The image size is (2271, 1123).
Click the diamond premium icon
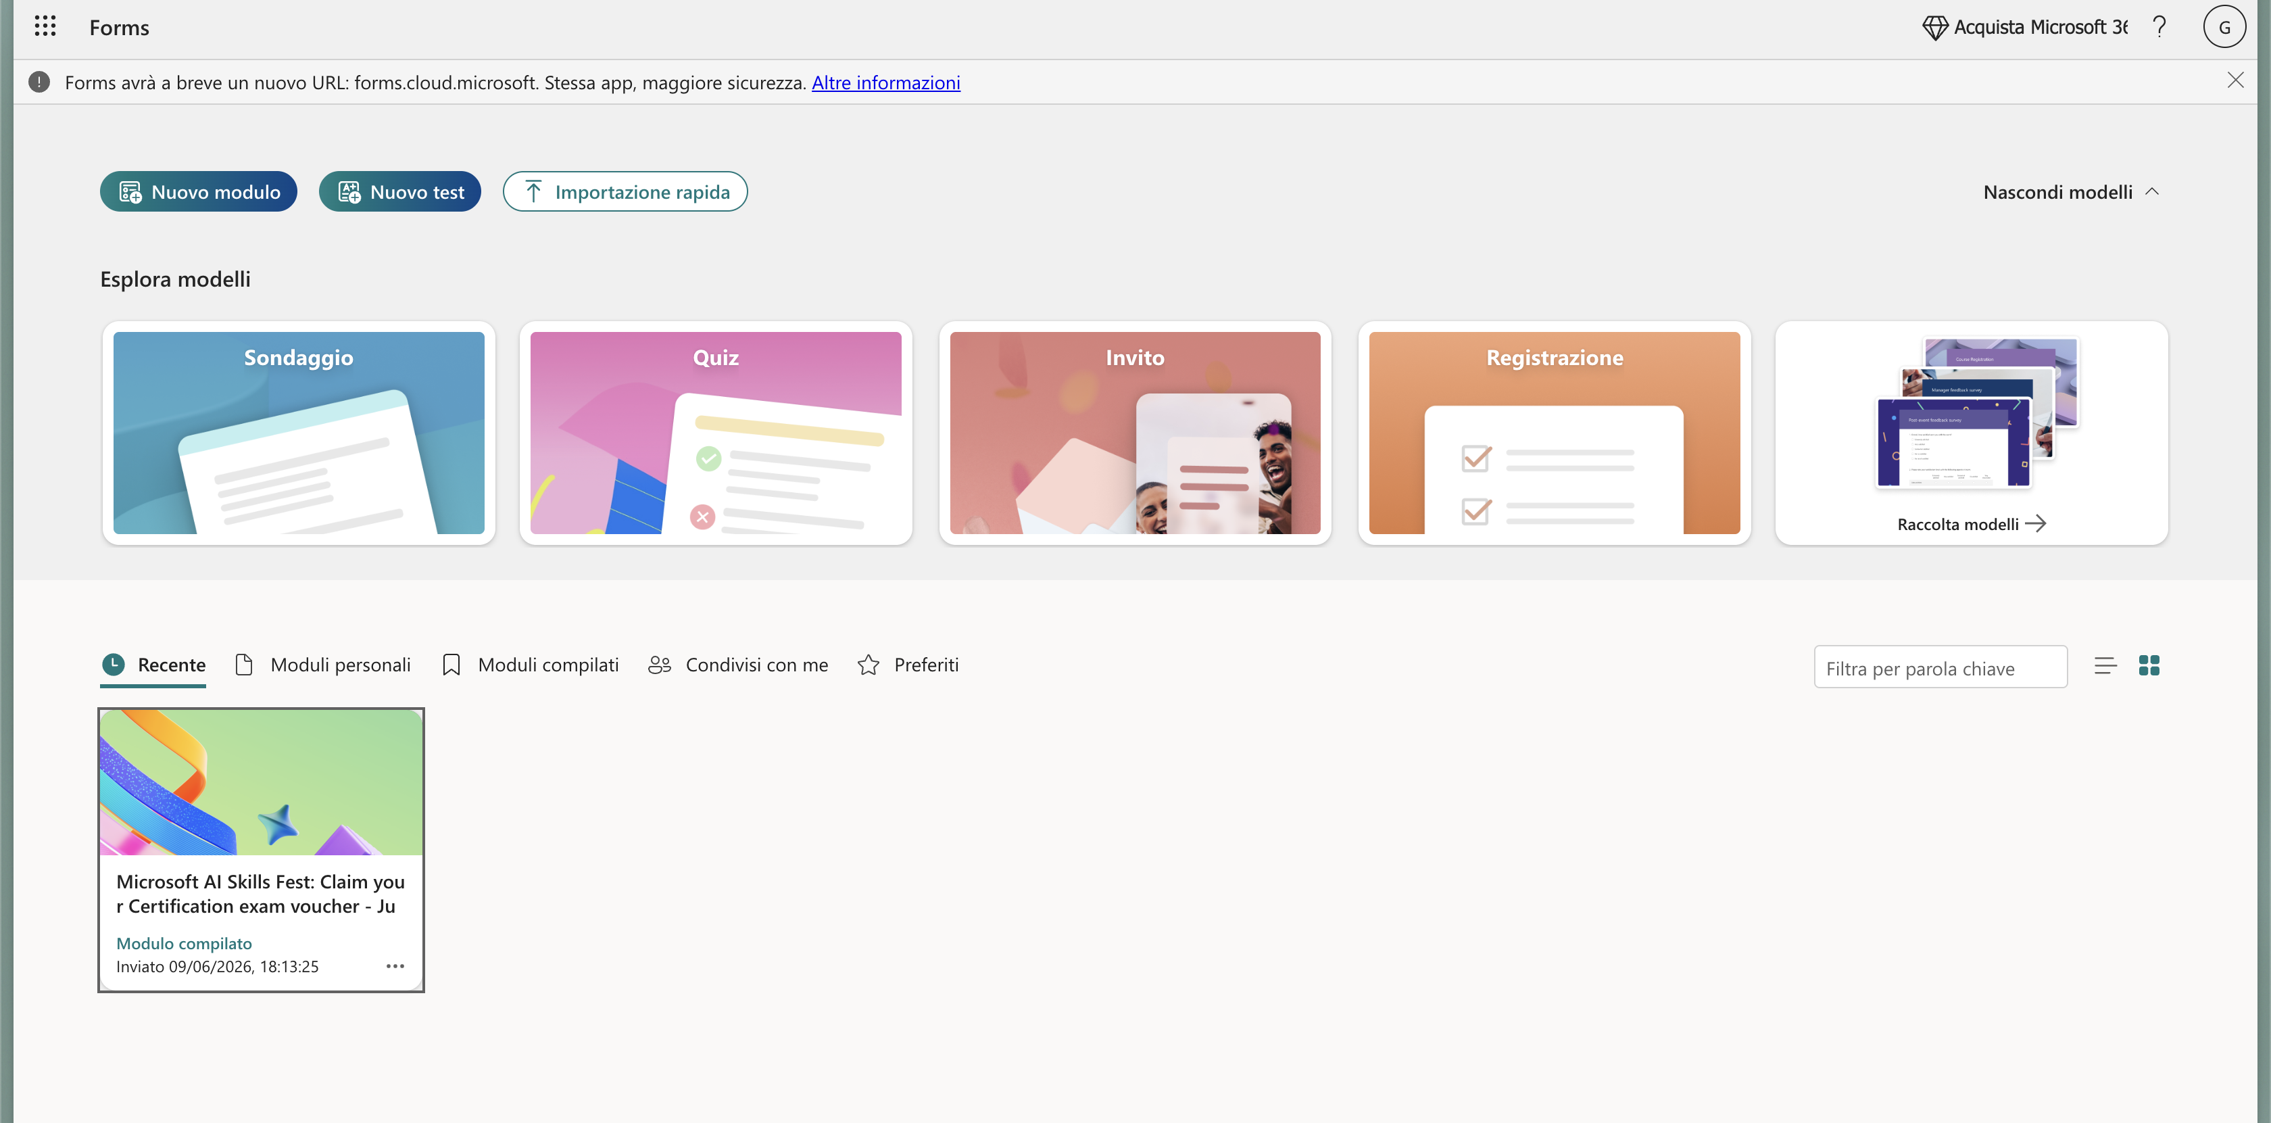click(x=1935, y=27)
